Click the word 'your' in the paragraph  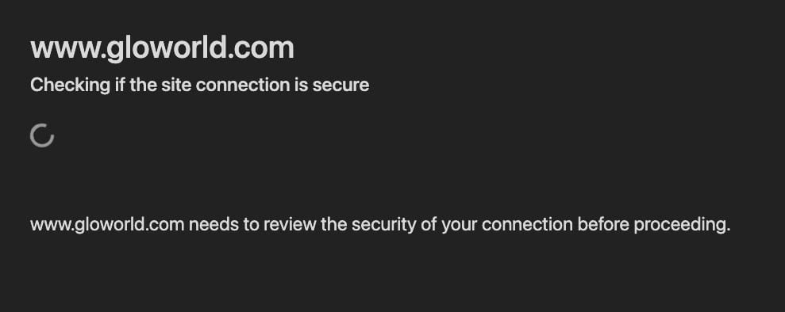(459, 226)
